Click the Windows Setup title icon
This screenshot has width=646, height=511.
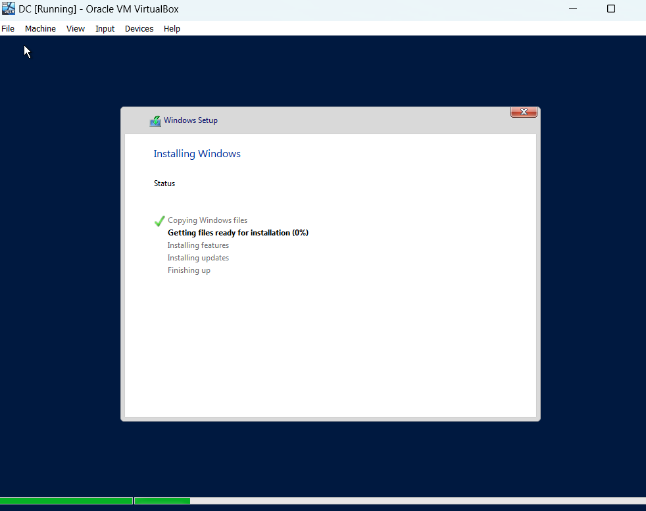[x=155, y=120]
